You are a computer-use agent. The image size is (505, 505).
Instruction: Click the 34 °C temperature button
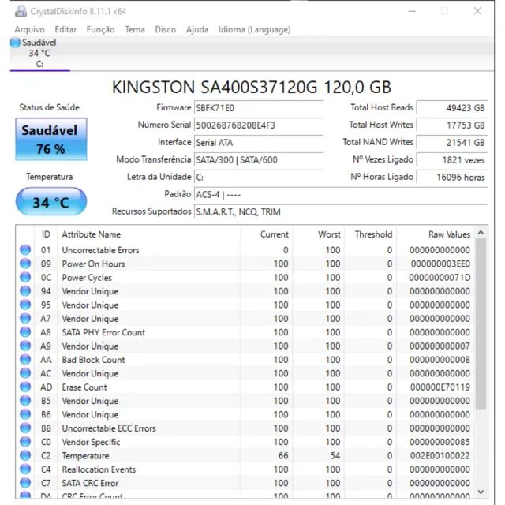pos(51,202)
